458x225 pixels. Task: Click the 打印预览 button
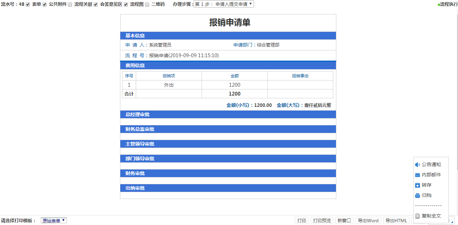pyautogui.click(x=322, y=221)
